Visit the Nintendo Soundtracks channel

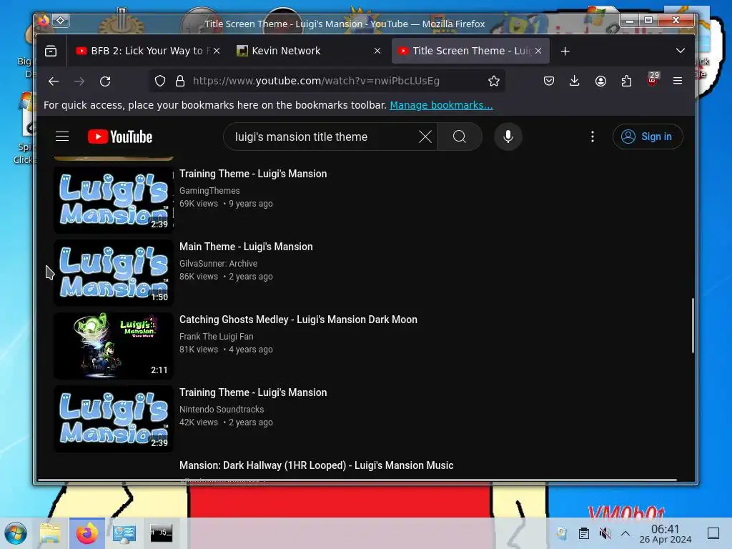point(222,410)
